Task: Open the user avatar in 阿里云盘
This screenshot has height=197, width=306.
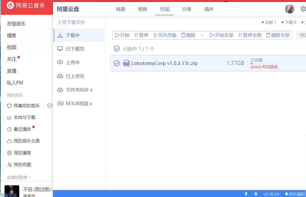Action: (290, 9)
